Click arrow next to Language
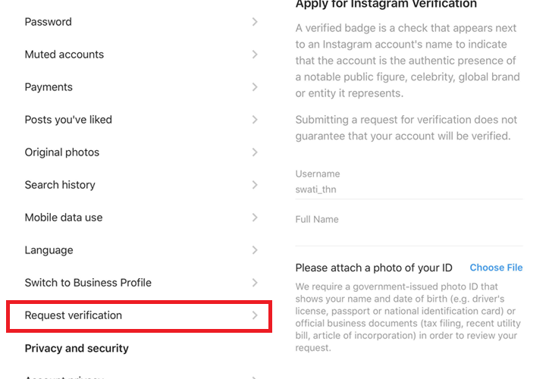 point(255,250)
